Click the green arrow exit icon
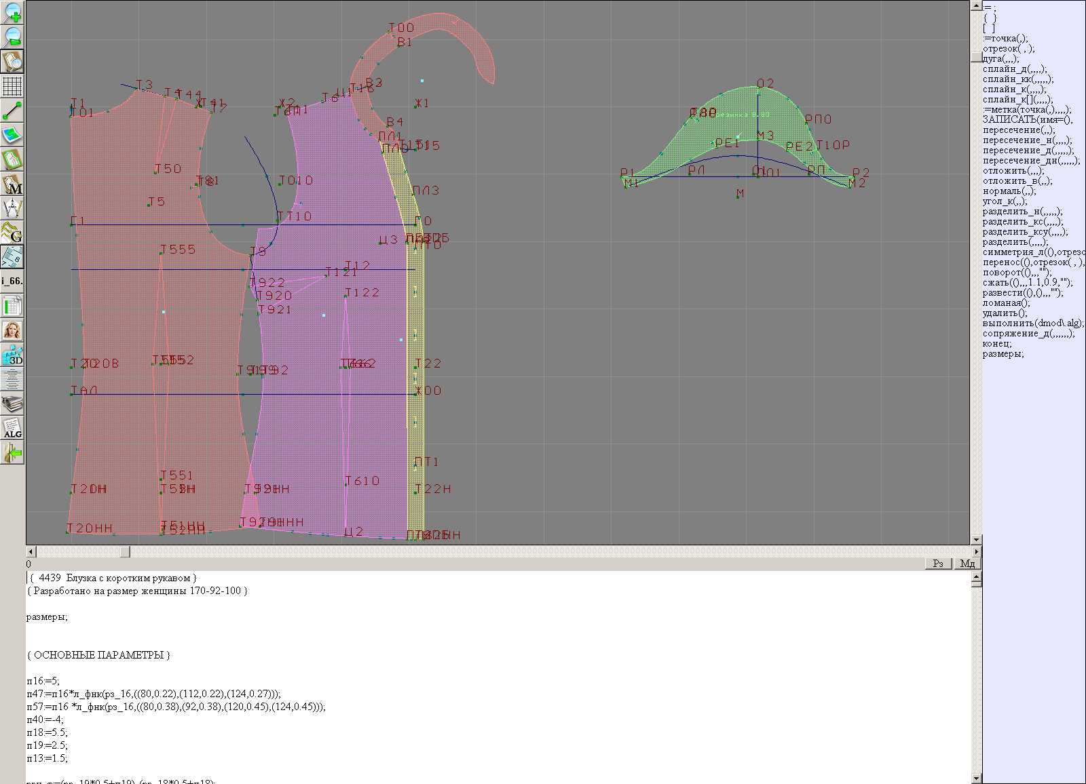The width and height of the screenshot is (1086, 784). (12, 452)
